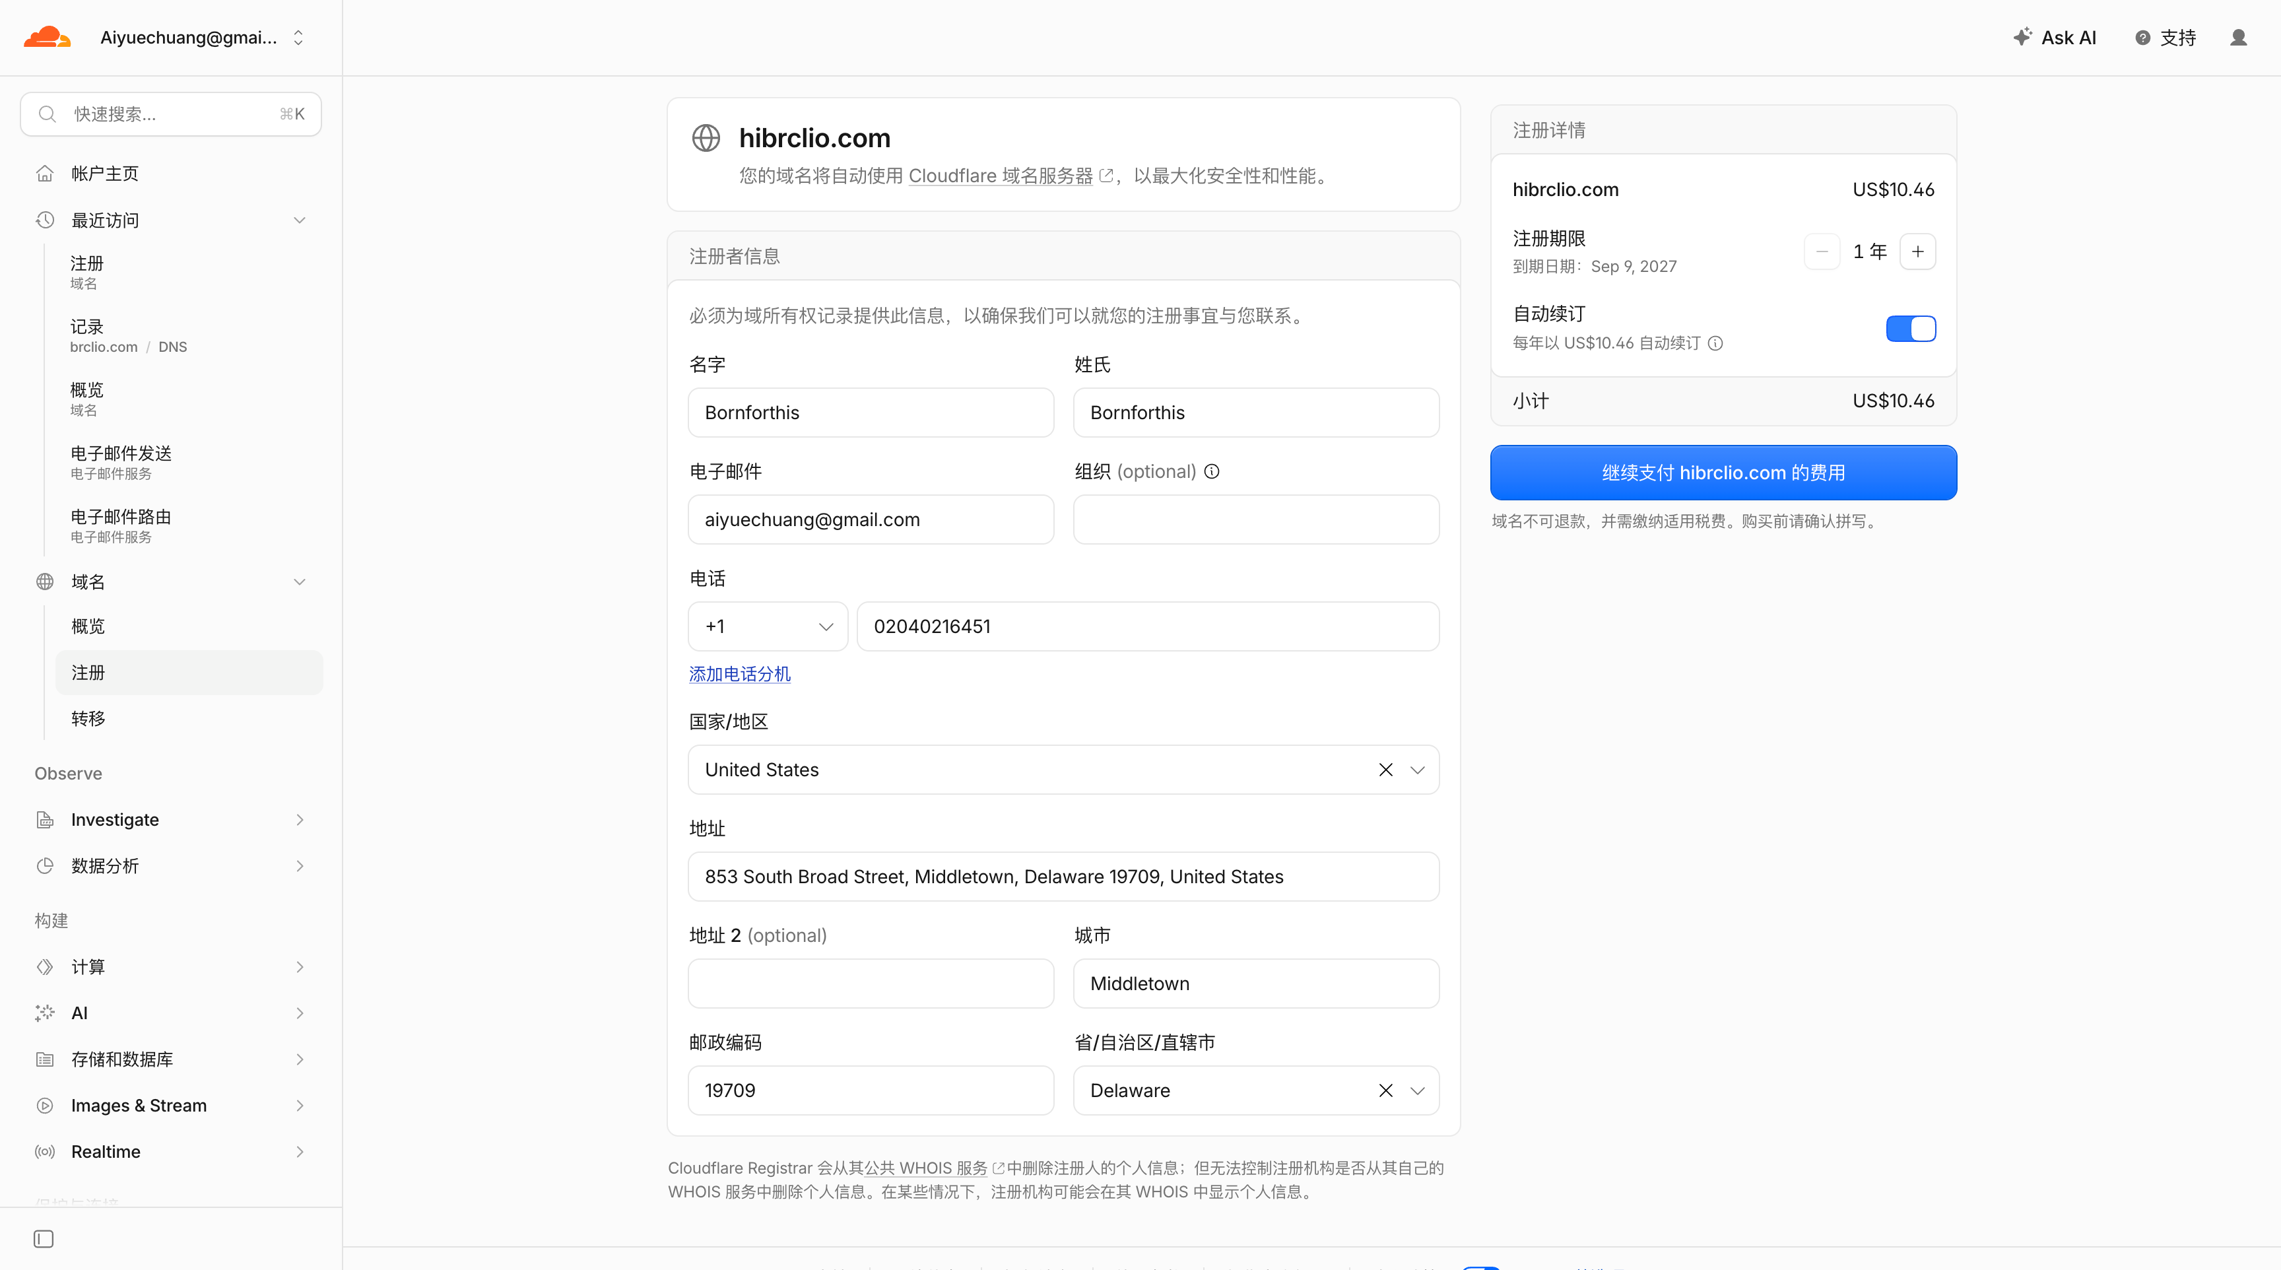This screenshot has width=2281, height=1270.
Task: Open the 支持 help menu
Action: point(2165,37)
